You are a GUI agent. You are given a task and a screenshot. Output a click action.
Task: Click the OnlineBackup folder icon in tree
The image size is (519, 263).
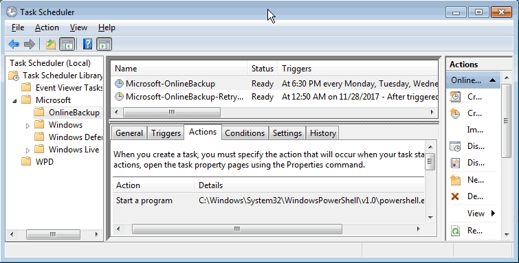tap(39, 112)
